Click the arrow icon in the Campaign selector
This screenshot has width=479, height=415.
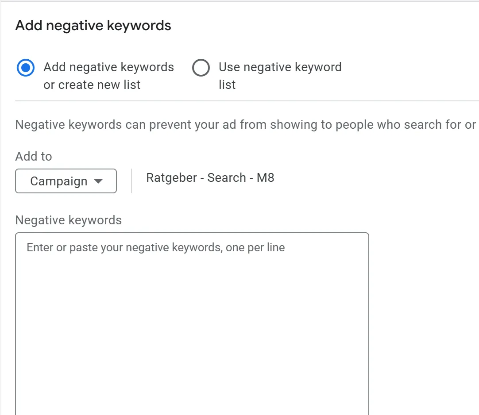[98, 181]
